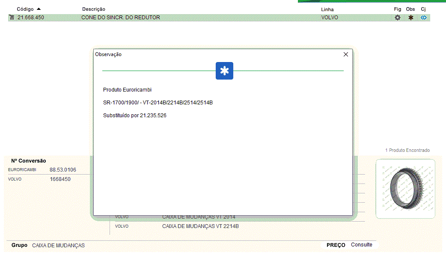446x258 pixels.
Task: Select the CONE DO SINCR. DO REDUTOR row
Action: coord(121,18)
